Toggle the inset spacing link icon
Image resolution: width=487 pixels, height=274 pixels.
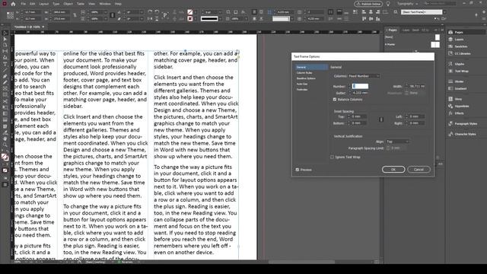click(x=381, y=119)
